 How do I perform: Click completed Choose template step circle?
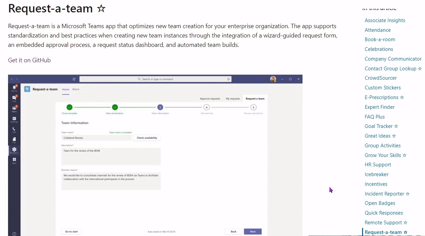(69, 107)
